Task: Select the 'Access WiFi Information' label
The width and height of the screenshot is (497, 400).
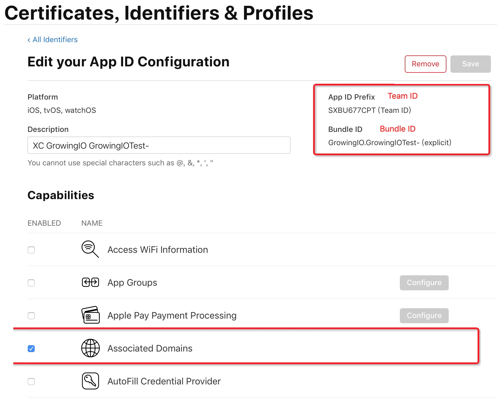Action: pos(158,250)
